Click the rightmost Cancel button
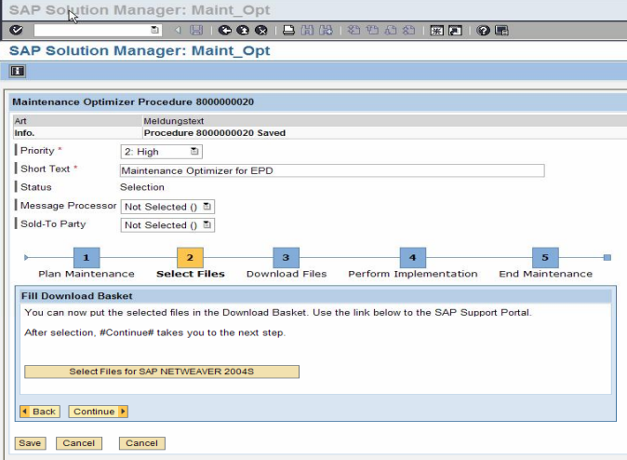 (142, 443)
